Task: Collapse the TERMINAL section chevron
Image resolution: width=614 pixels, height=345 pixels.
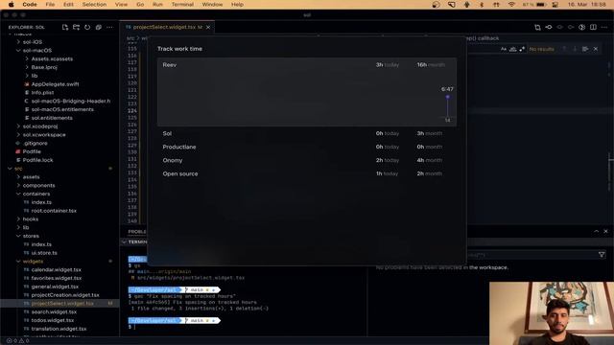Action: click(x=124, y=242)
